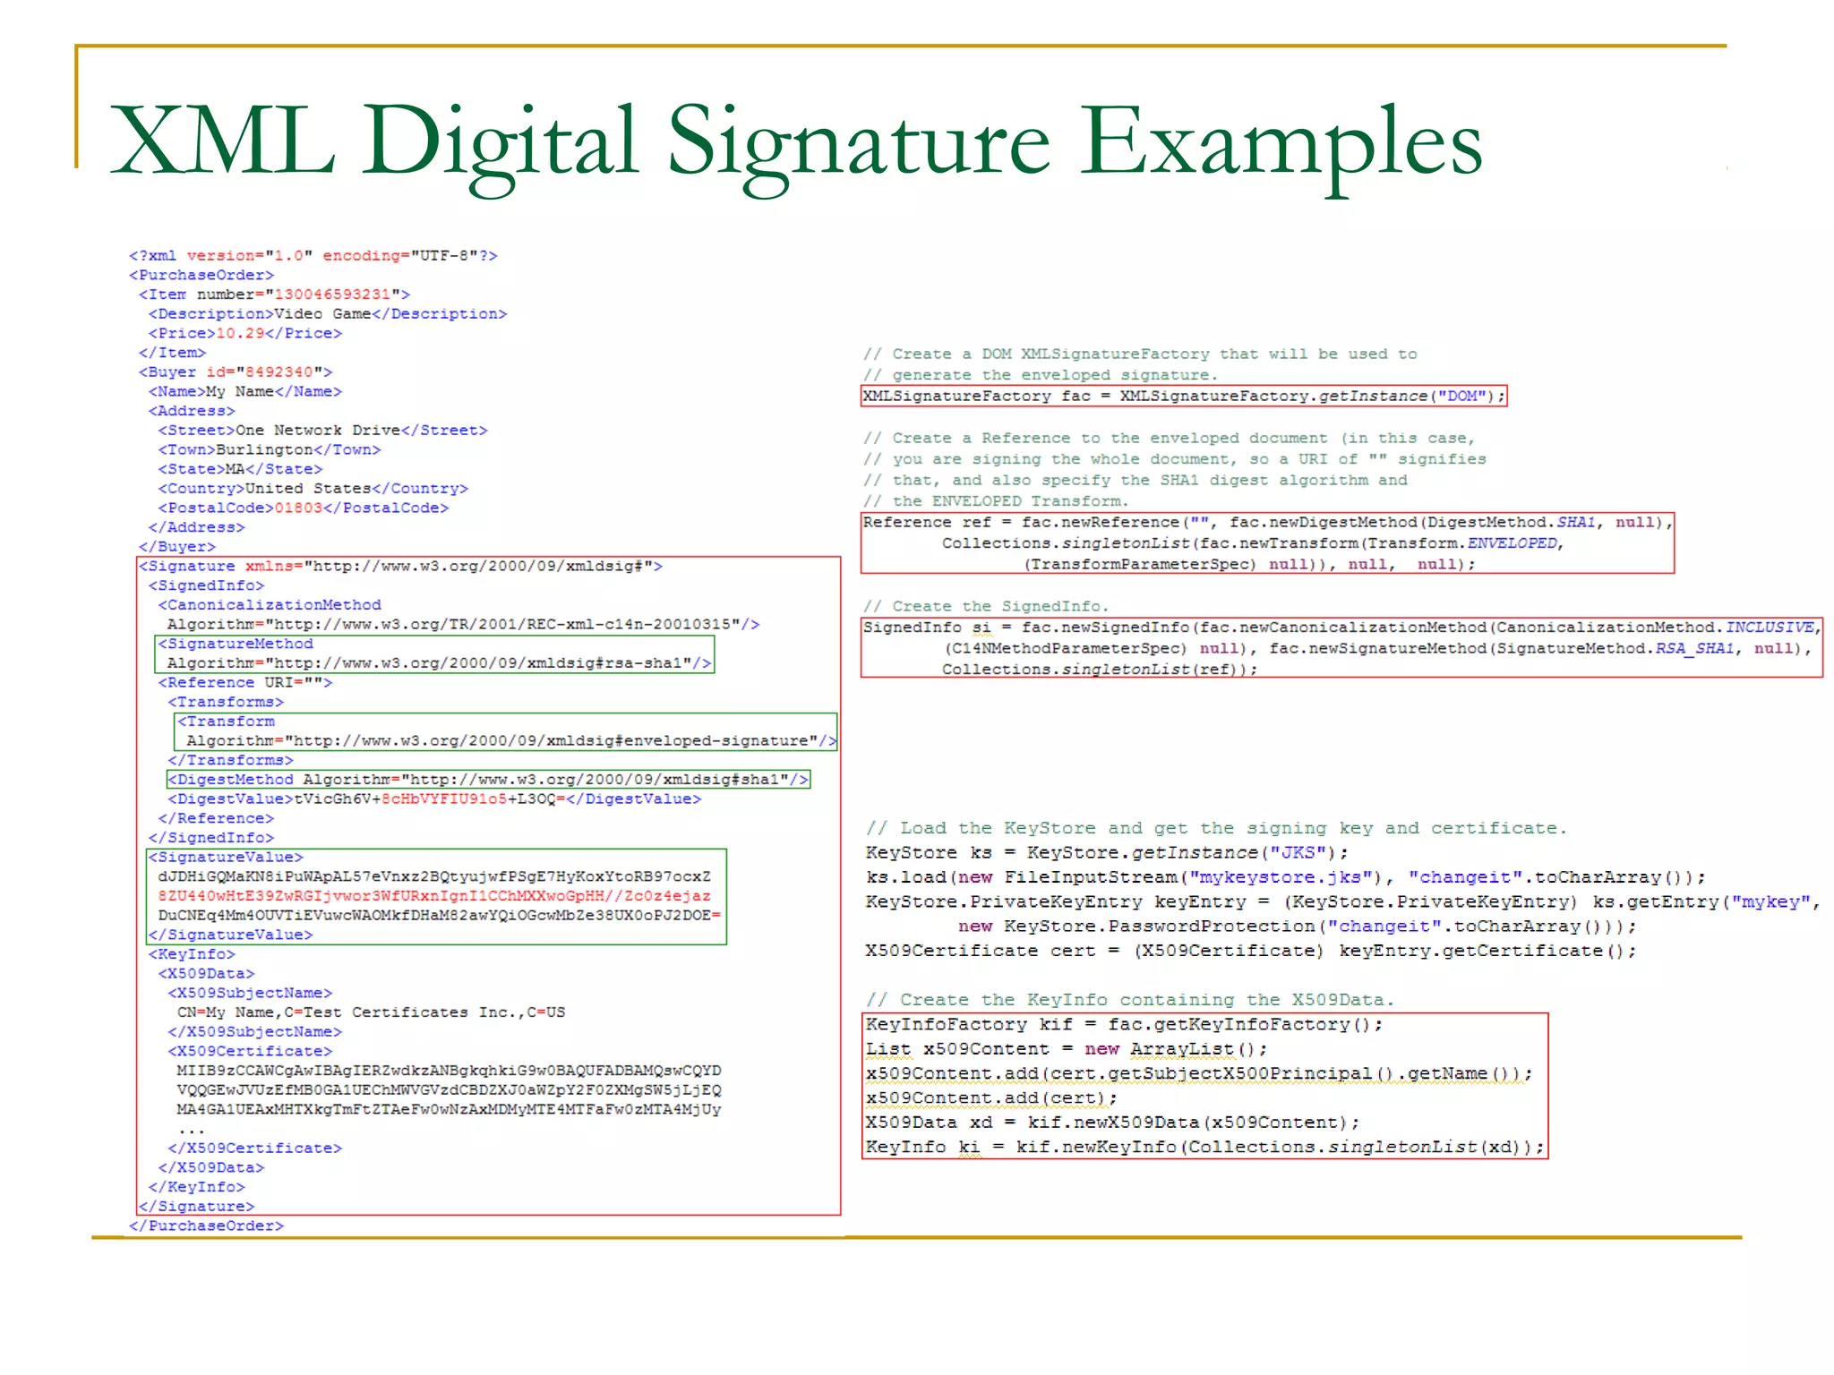The height and width of the screenshot is (1375, 1834).
Task: Click the comment "Create a Reference to the enveloped document"
Action: coord(1170,439)
